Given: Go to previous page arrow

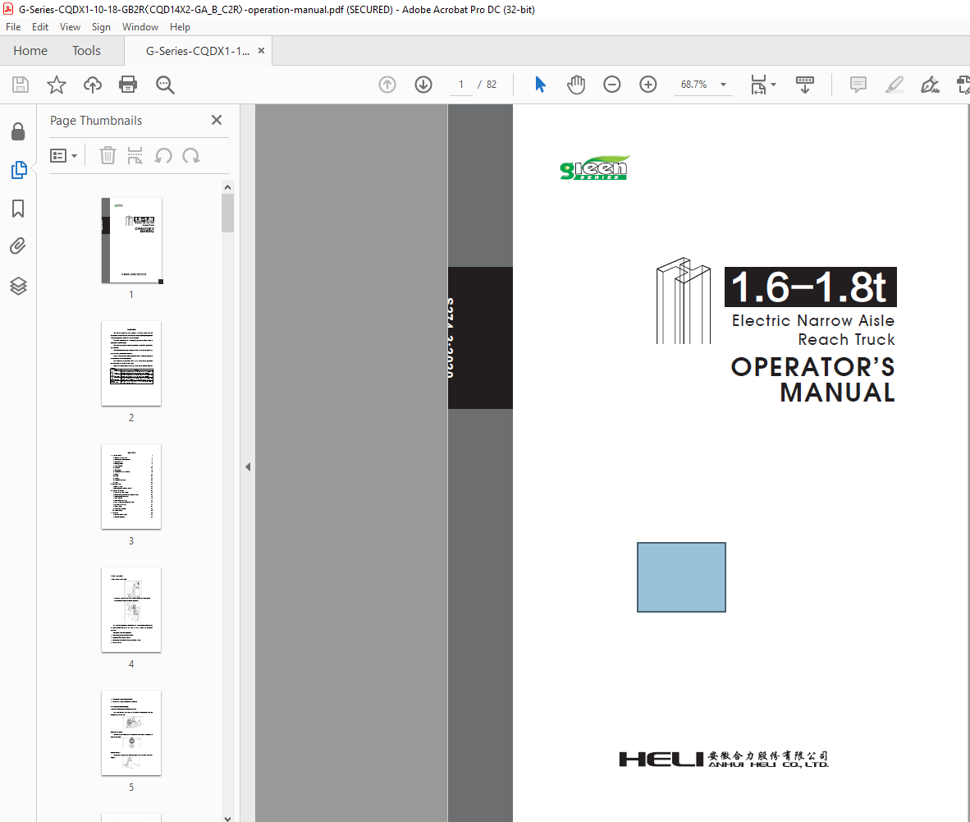Looking at the screenshot, I should click(387, 85).
